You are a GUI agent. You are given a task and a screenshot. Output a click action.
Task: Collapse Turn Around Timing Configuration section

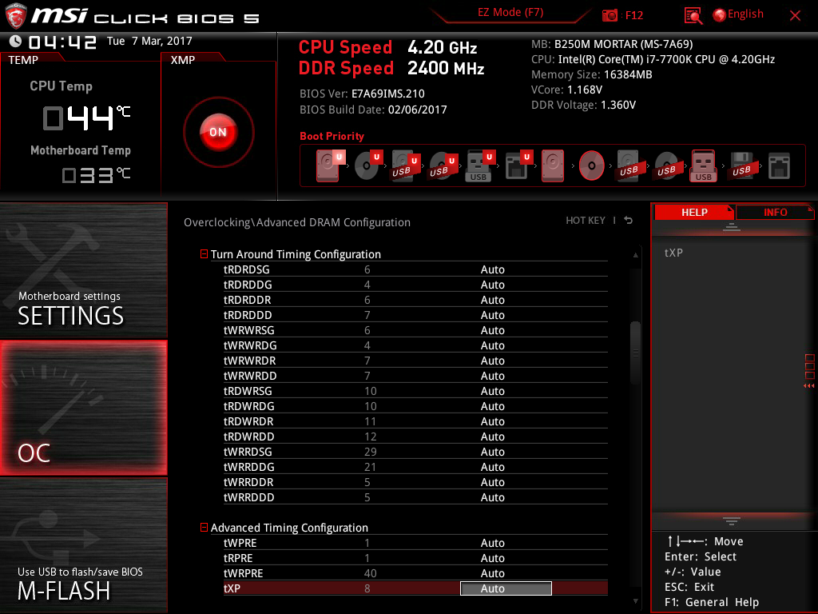click(204, 254)
